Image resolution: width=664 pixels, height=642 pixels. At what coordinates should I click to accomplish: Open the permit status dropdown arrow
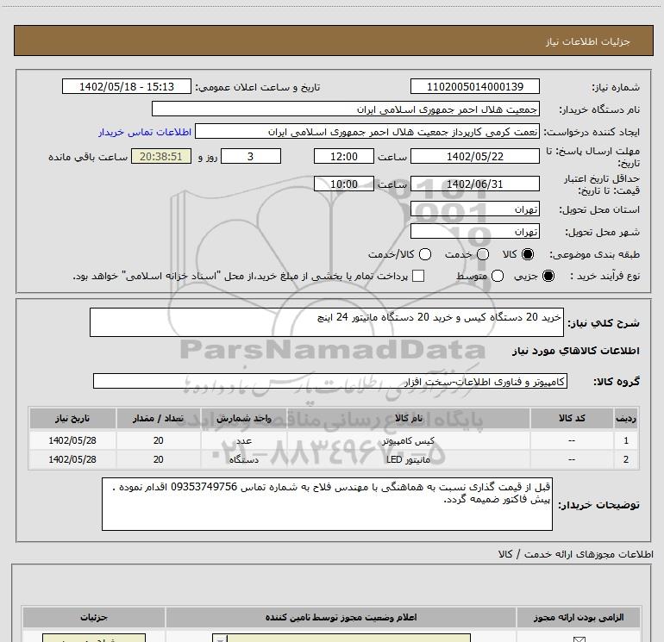point(220,639)
